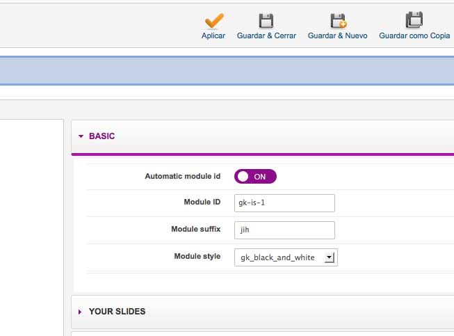Focus the Module suffix input field

284,230
